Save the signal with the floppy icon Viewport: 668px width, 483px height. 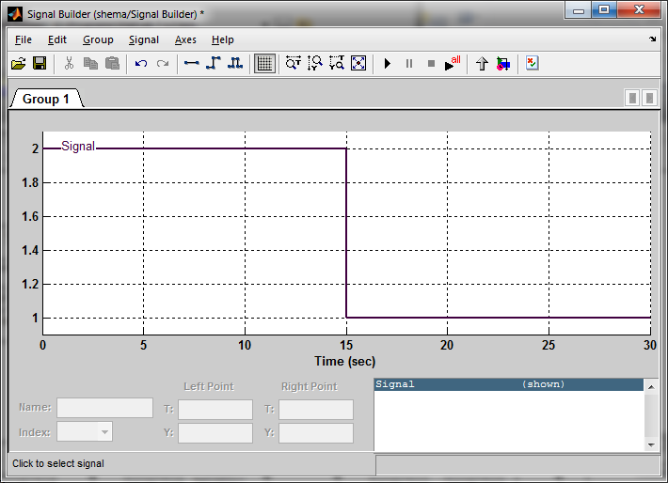[40, 64]
